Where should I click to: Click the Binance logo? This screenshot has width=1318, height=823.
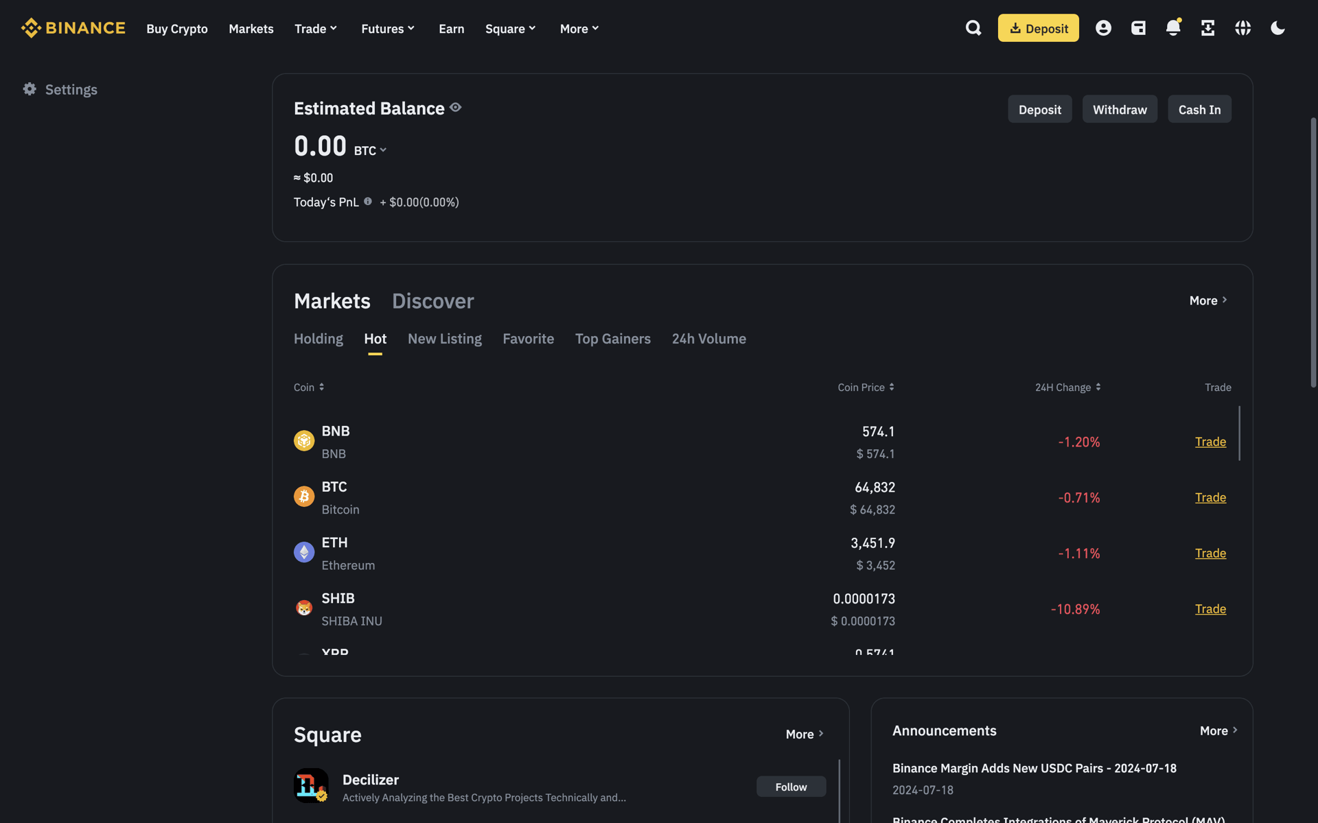point(73,28)
